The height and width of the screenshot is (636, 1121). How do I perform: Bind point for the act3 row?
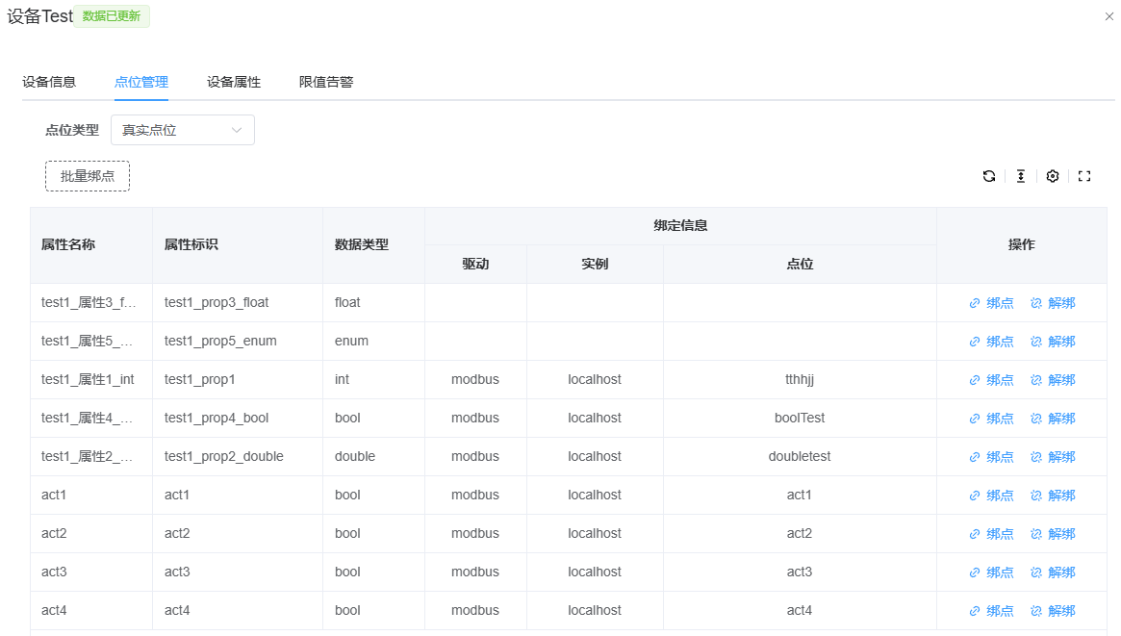point(992,573)
